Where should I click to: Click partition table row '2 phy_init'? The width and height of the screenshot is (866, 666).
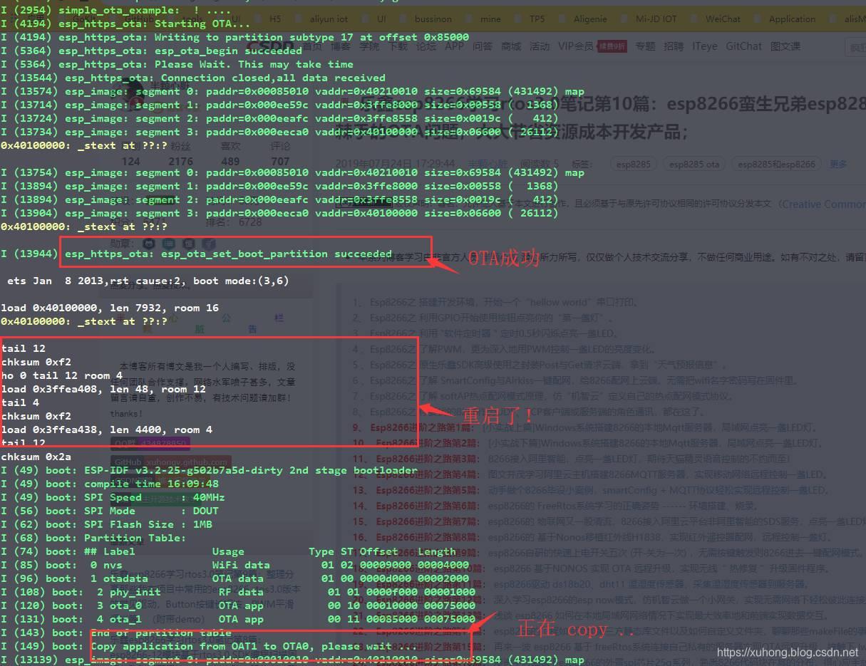pyautogui.click(x=238, y=592)
